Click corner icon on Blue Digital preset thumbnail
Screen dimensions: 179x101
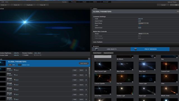coord(132,70)
